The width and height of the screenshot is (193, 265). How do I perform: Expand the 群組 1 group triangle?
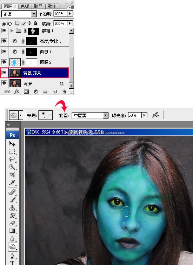click(12, 31)
